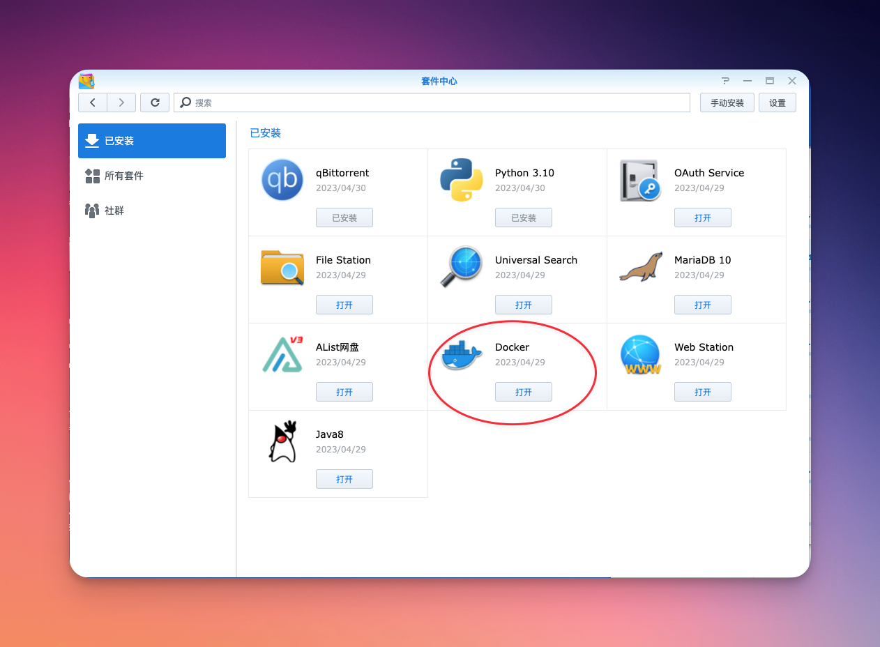Click the OAuth Service package name
The image size is (880, 647).
click(x=709, y=173)
